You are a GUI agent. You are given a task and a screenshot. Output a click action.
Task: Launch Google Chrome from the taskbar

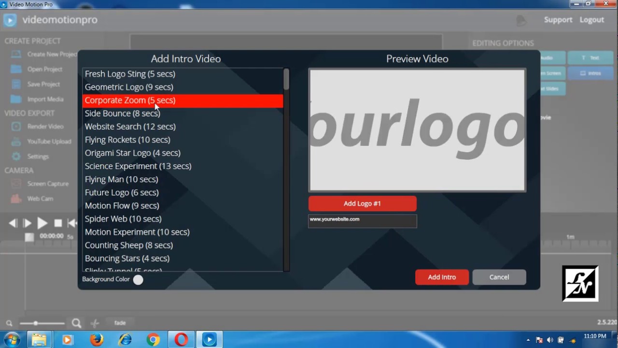154,340
